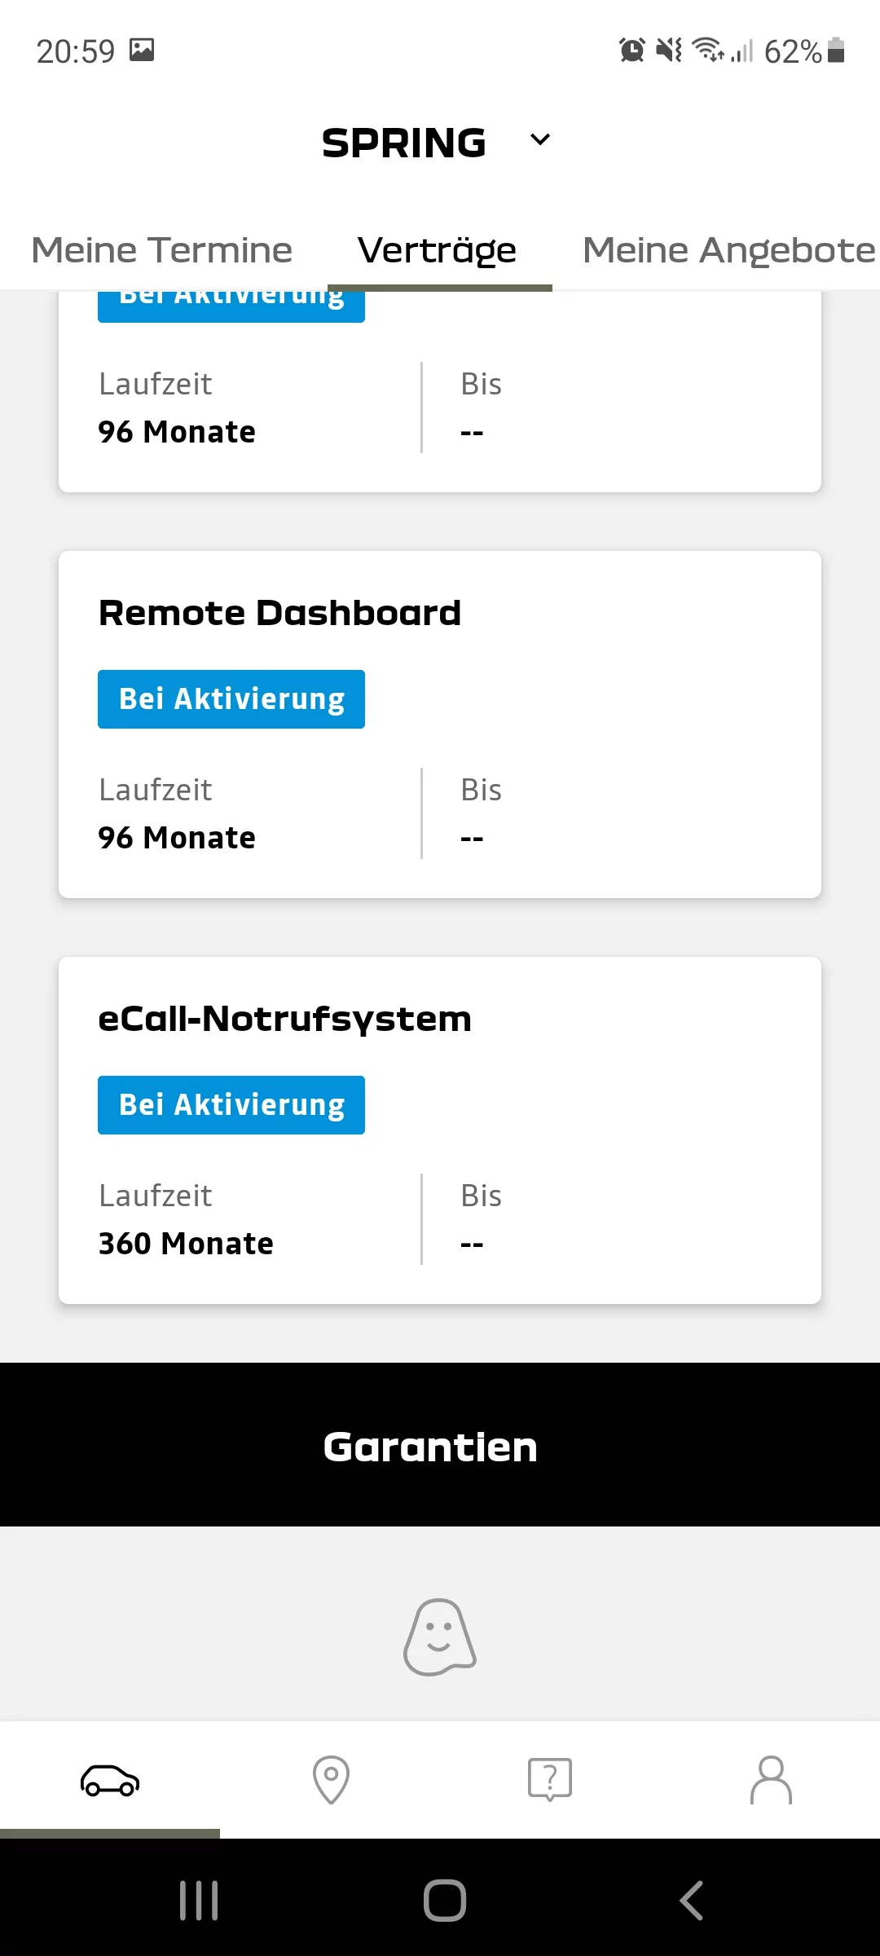Tap the screenshot image notification icon
The height and width of the screenshot is (1956, 880).
click(142, 51)
